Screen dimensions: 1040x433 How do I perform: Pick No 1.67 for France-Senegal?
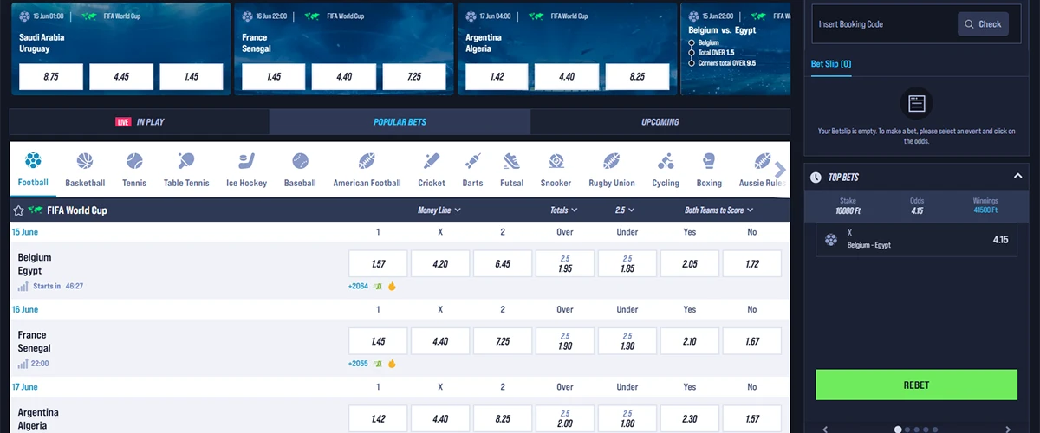(752, 342)
